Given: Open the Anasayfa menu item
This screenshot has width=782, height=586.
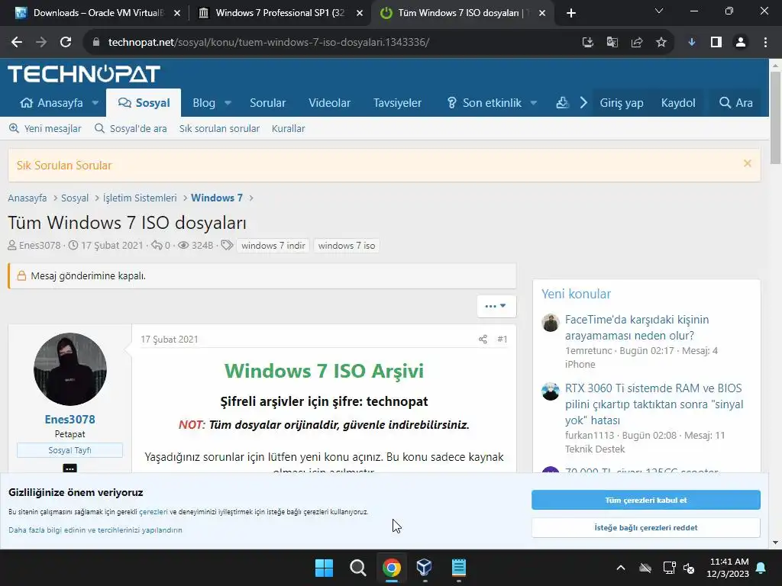Looking at the screenshot, I should tap(51, 103).
